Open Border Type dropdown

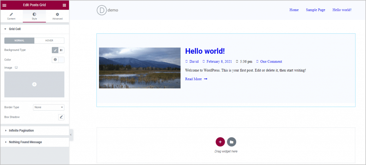click(x=49, y=107)
